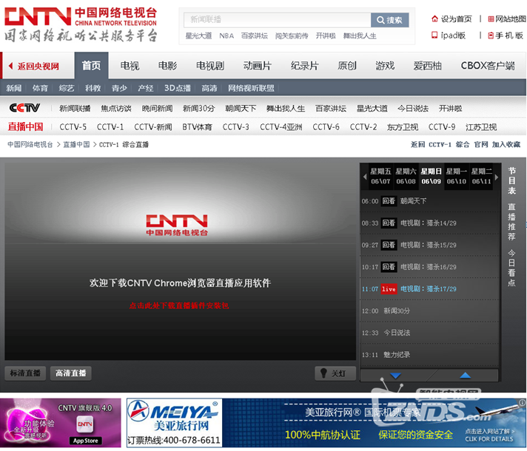Open the CCTV-5 live channel link
The height and width of the screenshot is (451, 527).
(x=73, y=127)
